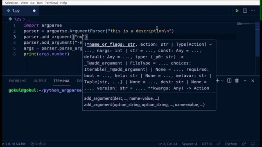Click the terminal prompt gokul@gokul

click(x=23, y=90)
